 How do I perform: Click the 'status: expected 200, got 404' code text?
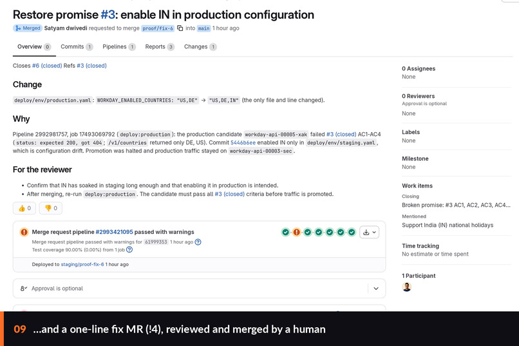click(x=60, y=142)
